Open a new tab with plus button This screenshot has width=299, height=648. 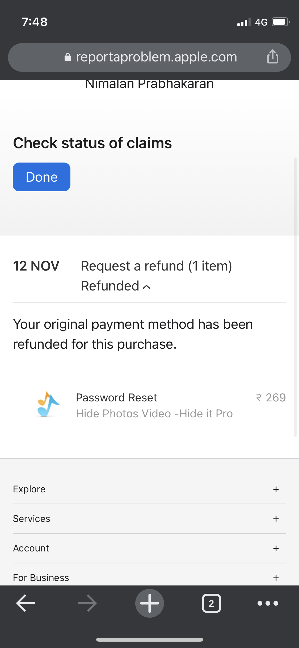[150, 603]
